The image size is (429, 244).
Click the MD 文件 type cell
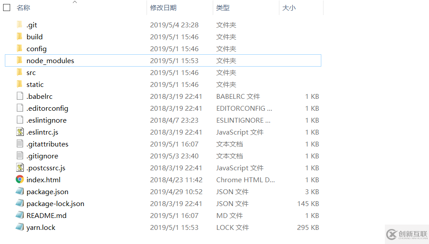[230, 216]
